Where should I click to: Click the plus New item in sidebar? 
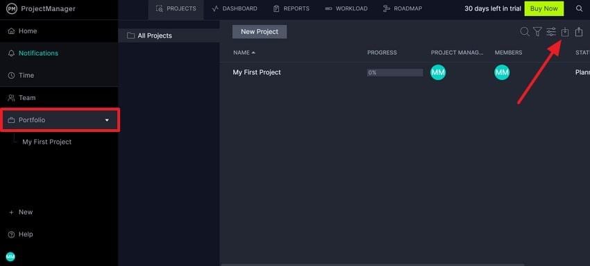tap(21, 213)
